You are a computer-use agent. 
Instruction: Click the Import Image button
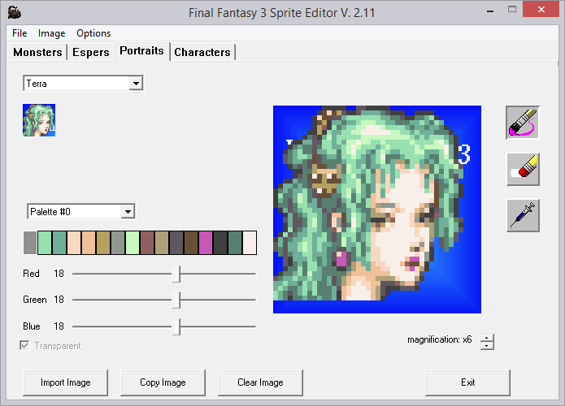pos(65,382)
